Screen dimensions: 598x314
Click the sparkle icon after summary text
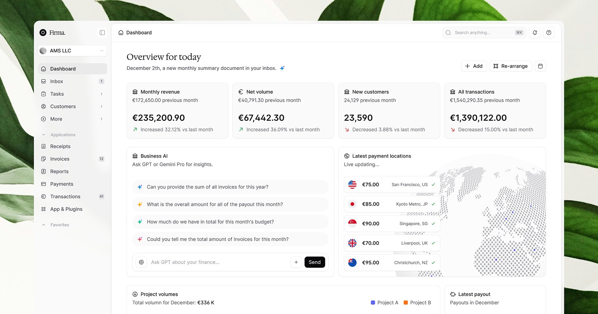[282, 68]
